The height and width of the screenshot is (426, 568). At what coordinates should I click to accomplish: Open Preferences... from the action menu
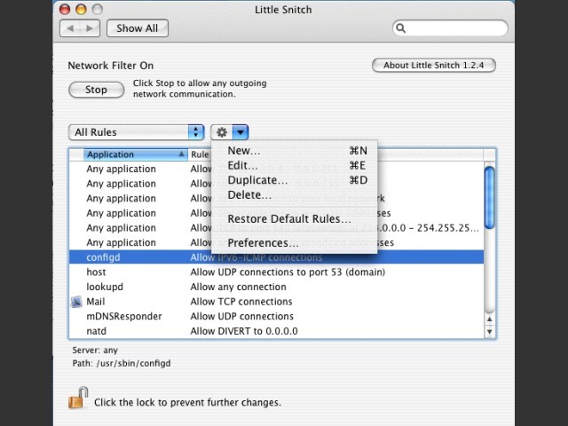[294, 243]
